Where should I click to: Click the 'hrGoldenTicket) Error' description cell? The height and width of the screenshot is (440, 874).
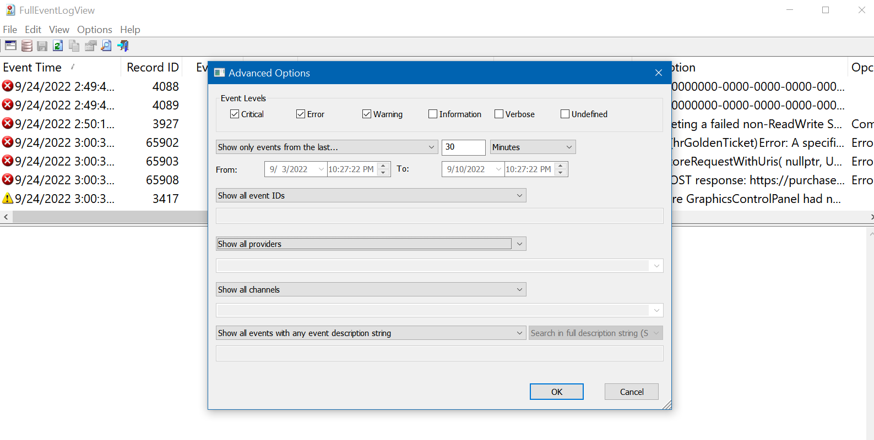(x=759, y=142)
